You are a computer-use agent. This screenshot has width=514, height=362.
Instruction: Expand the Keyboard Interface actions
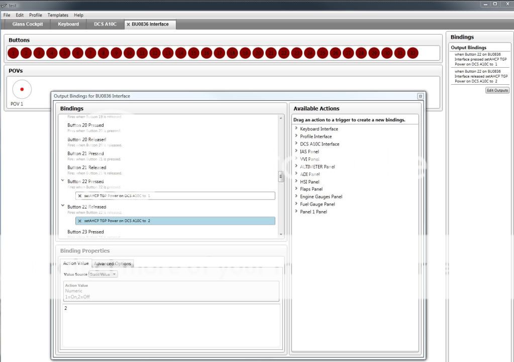click(x=296, y=129)
